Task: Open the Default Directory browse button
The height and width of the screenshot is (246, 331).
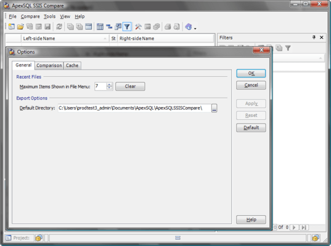Action: click(214, 108)
